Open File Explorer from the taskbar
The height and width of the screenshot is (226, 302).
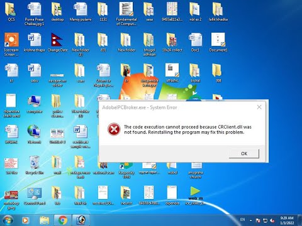click(x=45, y=220)
